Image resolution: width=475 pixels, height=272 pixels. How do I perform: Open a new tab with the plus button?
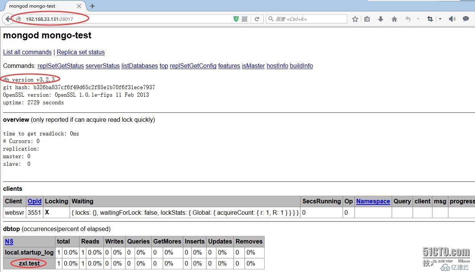92,6
